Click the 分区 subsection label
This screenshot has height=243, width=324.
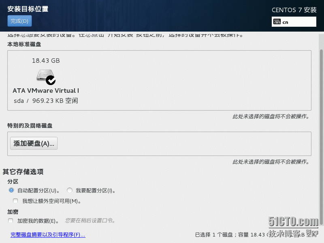(13, 181)
